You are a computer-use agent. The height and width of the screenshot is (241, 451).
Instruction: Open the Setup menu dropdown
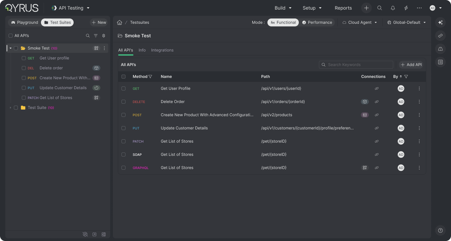coord(312,8)
